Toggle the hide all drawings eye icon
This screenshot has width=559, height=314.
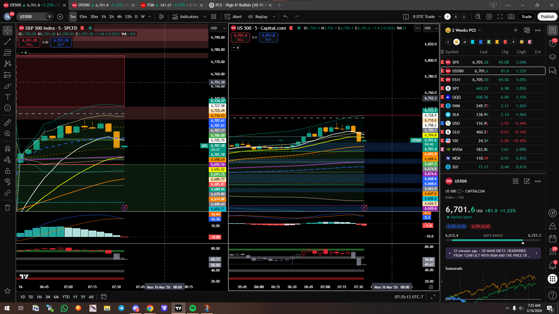click(x=8, y=181)
